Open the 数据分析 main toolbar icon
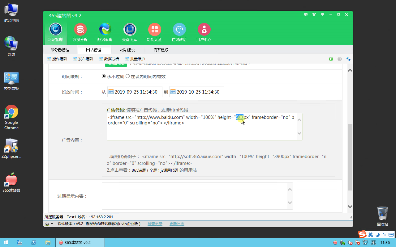 coord(80,32)
